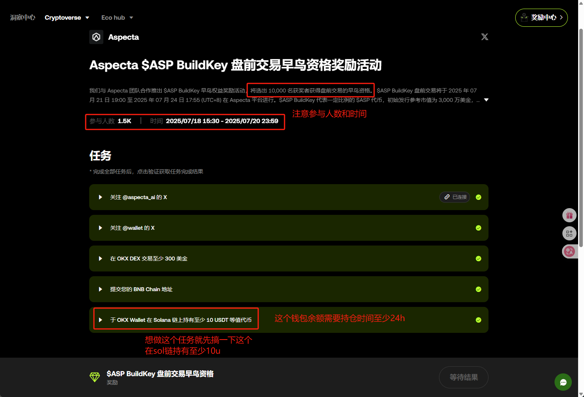
Task: Open the Eco hub dropdown menu
Action: tap(117, 18)
